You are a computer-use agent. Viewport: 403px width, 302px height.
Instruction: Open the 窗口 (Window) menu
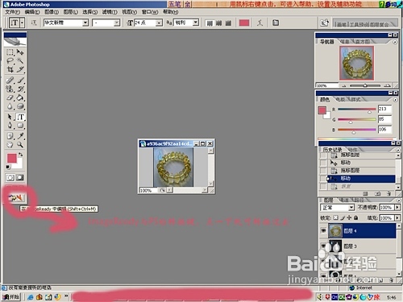(150, 12)
